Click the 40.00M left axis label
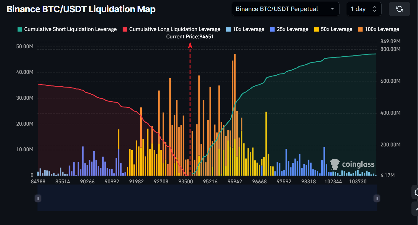418x225 pixels. [x=24, y=72]
